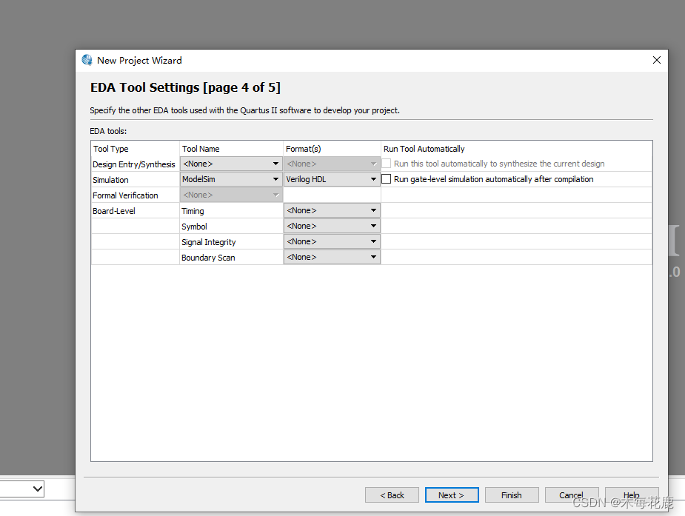Click the Timing tool name cell
This screenshot has width=685, height=516.
[231, 211]
